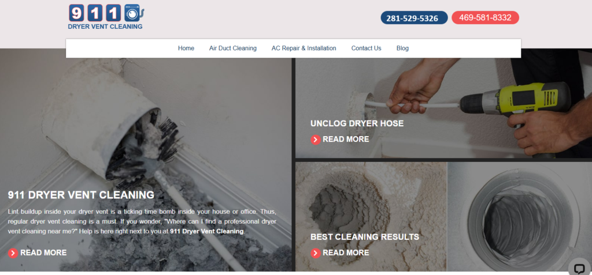Open the Blog menu link
This screenshot has width=592, height=275.
click(x=402, y=48)
